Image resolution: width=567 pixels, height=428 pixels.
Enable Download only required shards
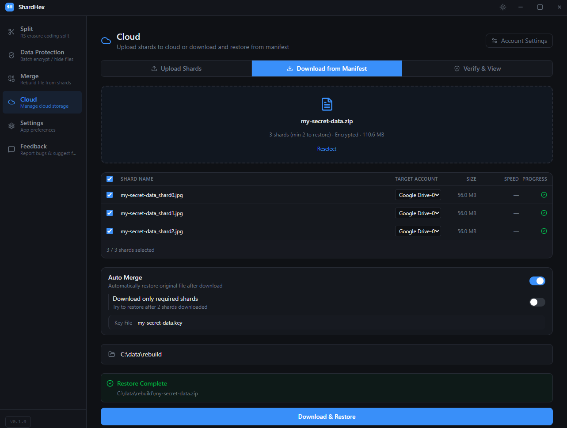[537, 302]
